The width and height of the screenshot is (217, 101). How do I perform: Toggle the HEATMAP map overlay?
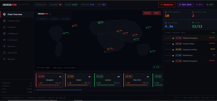pyautogui.click(x=147, y=13)
